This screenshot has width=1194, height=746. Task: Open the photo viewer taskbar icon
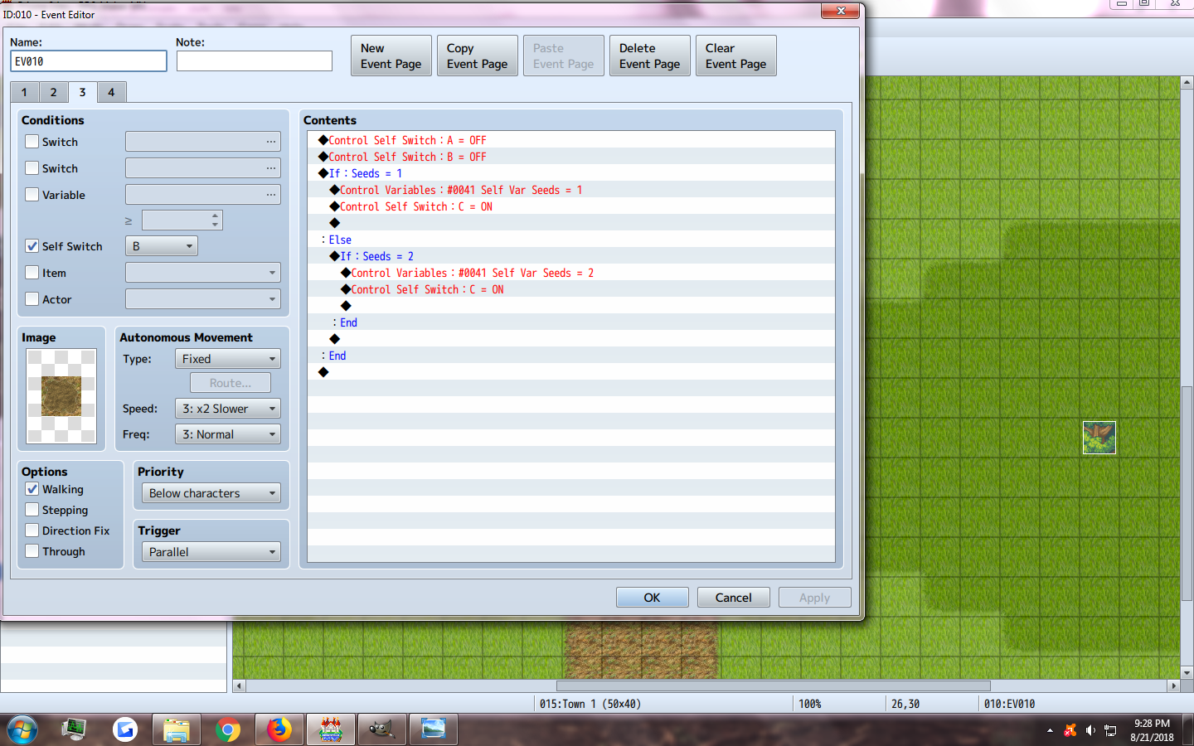tap(434, 729)
